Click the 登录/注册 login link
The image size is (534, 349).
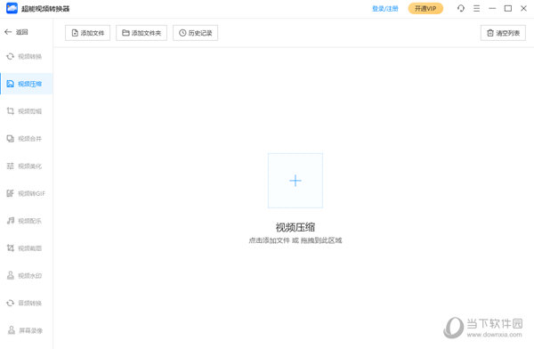point(385,9)
